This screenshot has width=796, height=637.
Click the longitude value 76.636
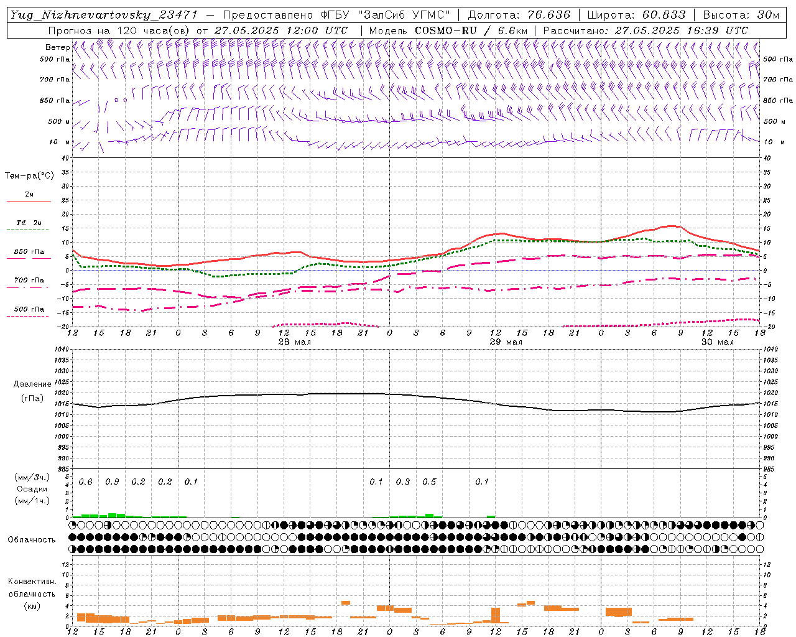[548, 15]
